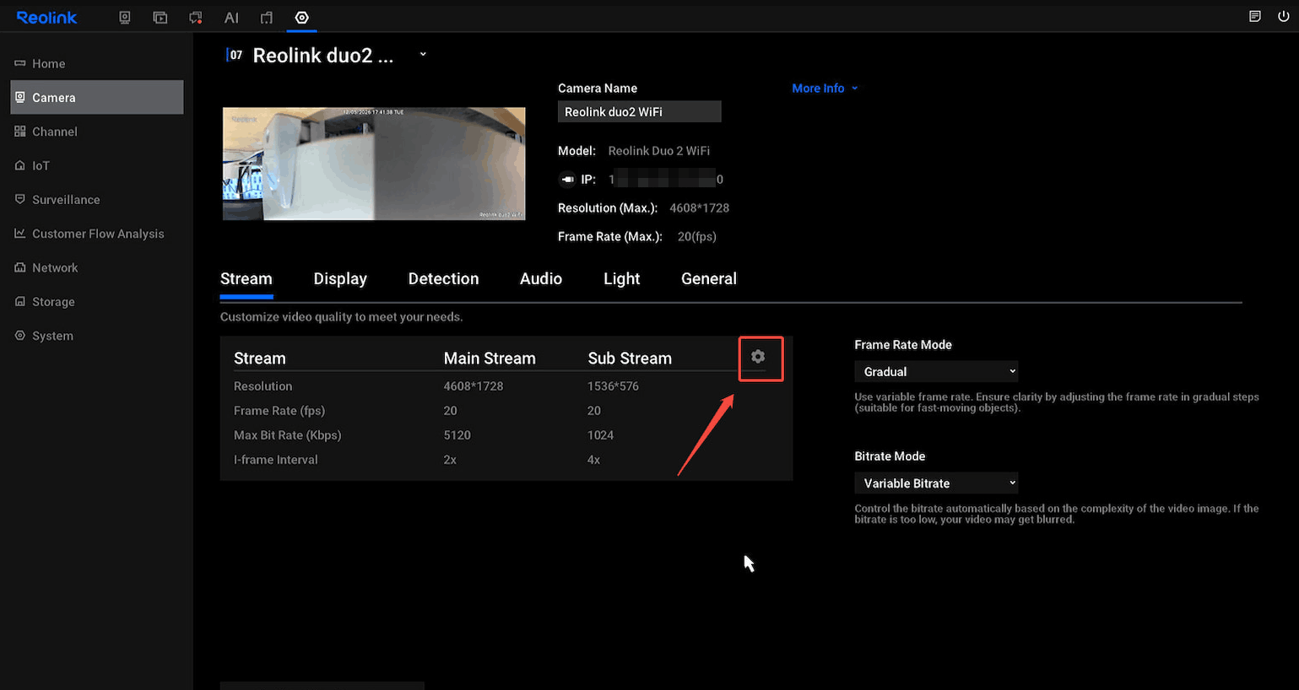Click the camera preview thumbnail
This screenshot has width=1299, height=690.
click(x=374, y=164)
